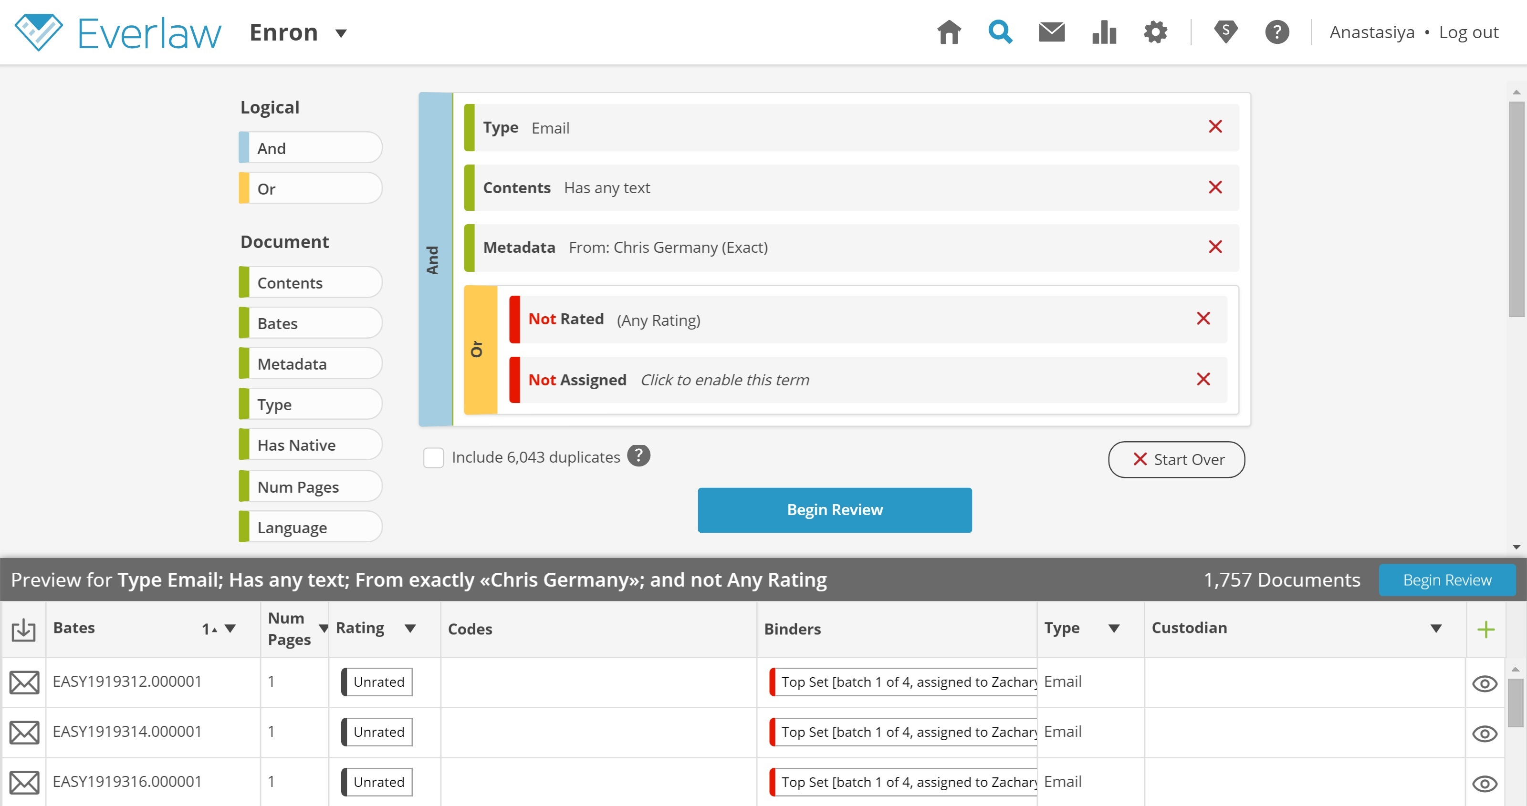Screen dimensions: 1527x806
Task: Open the Analytics bar chart icon
Action: (x=1104, y=32)
